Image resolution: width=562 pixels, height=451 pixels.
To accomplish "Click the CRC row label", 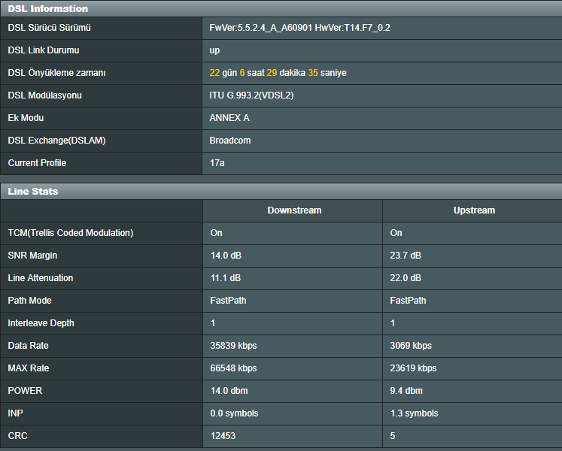I will pos(17,436).
